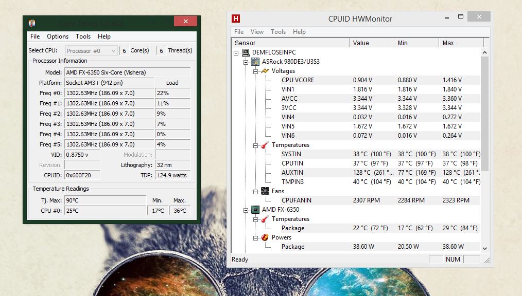Click the Platform field Socket AM3+

pos(109,83)
